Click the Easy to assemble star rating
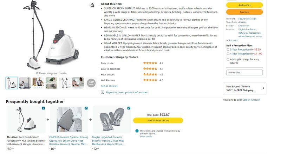Viewport: 281px width, 154px height. (x=150, y=69)
